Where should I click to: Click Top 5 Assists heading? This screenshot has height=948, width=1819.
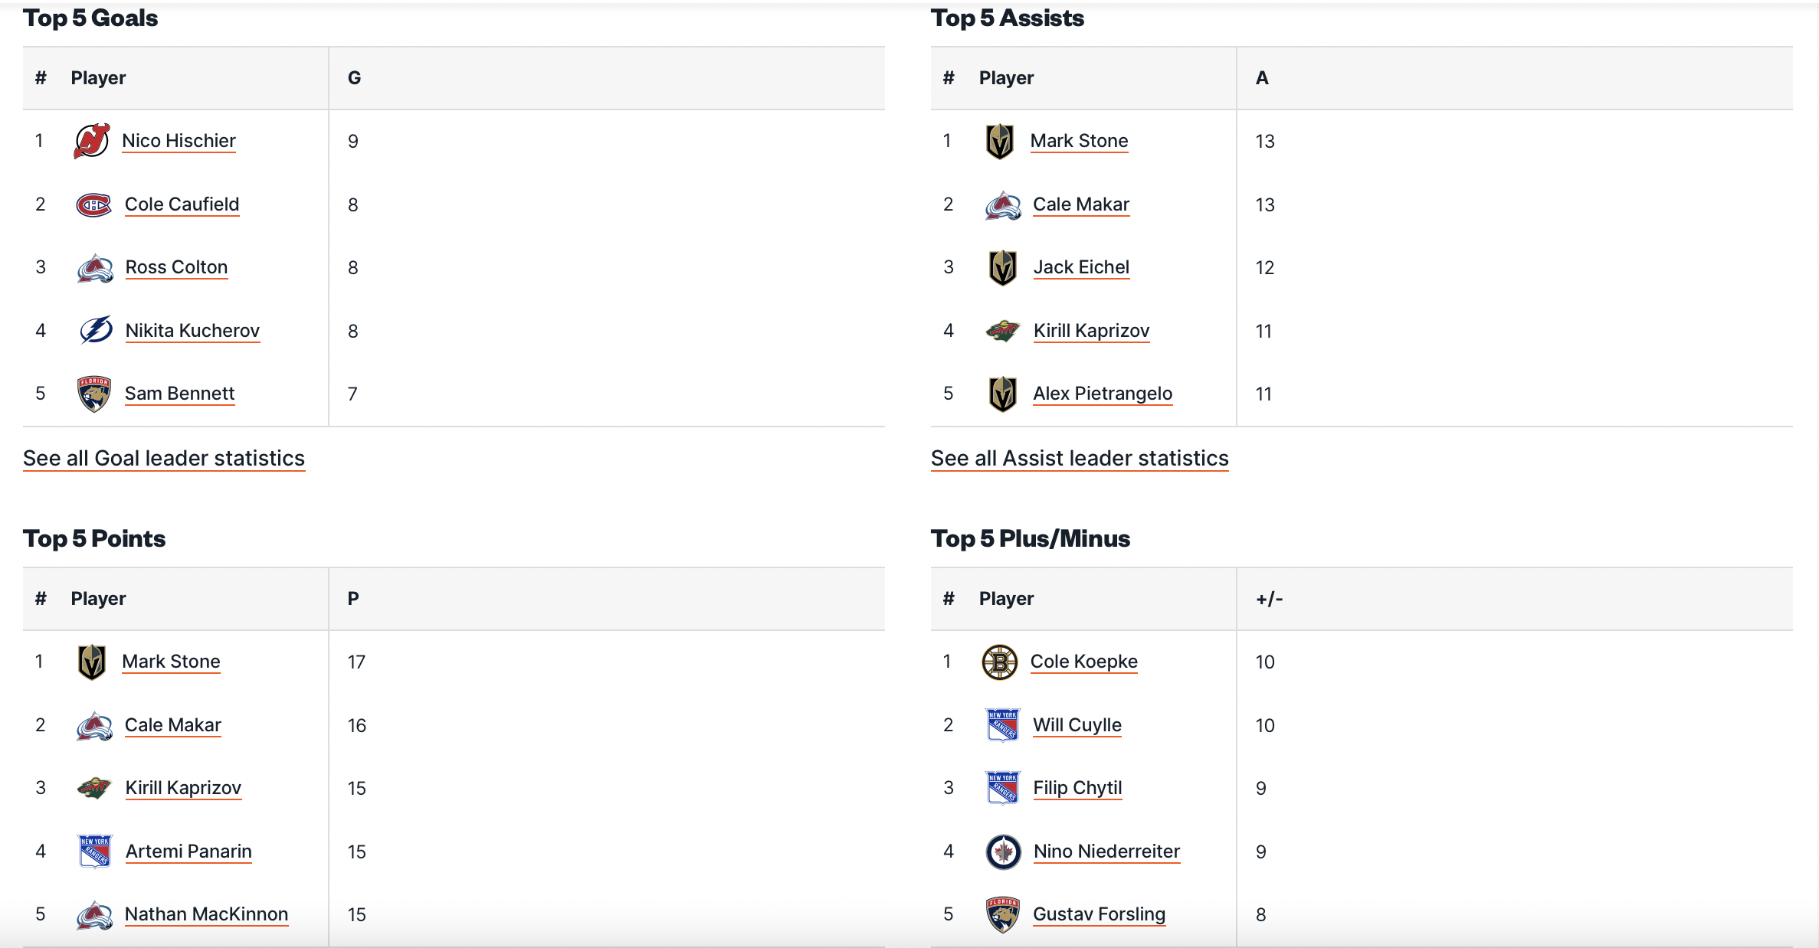[x=1008, y=18]
